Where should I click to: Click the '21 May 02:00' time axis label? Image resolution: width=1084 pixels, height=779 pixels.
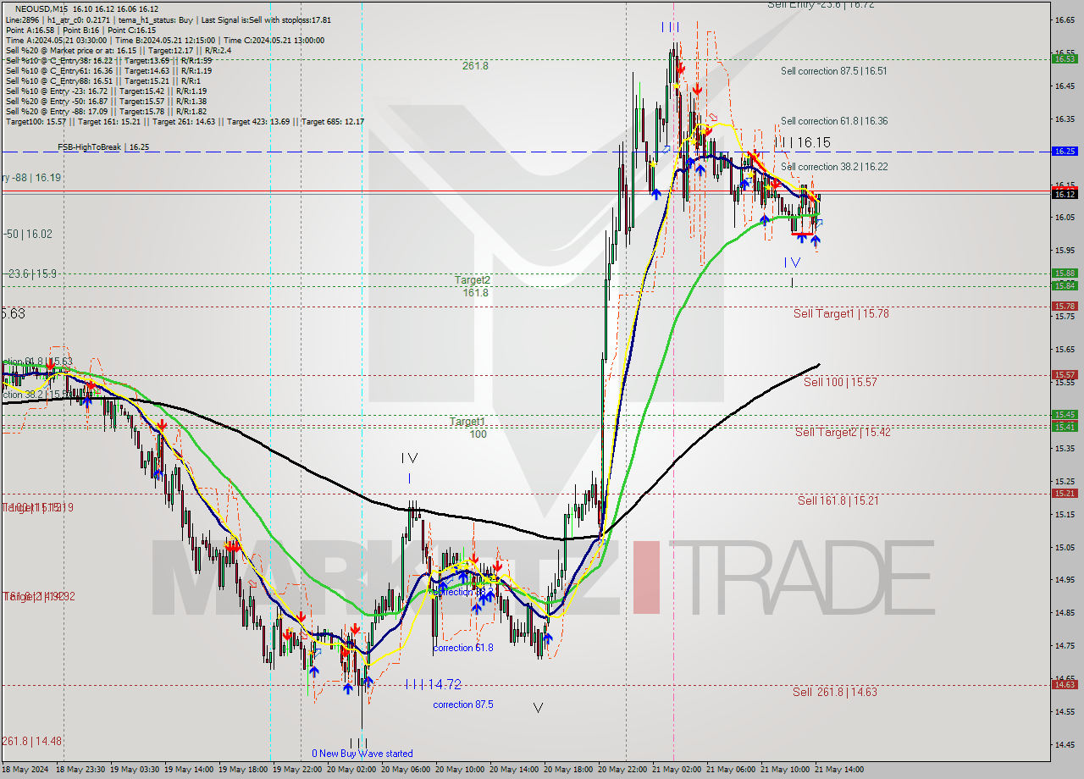[x=677, y=770]
